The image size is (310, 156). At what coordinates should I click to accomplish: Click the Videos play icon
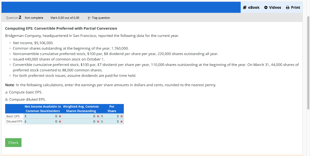coord(266,8)
